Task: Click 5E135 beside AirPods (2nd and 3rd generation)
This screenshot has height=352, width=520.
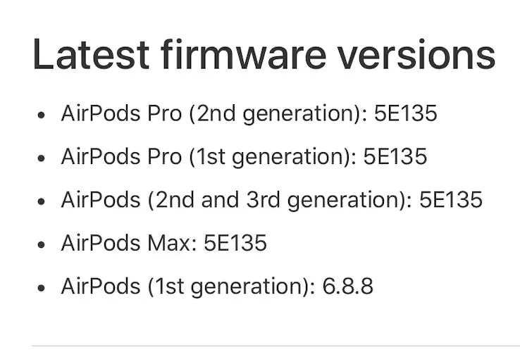Action: 451,200
